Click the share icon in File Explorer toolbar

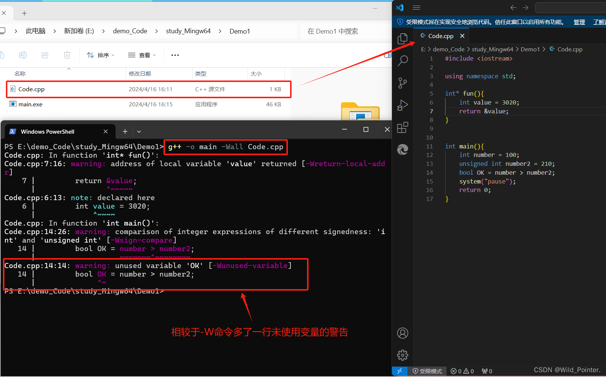(x=45, y=55)
